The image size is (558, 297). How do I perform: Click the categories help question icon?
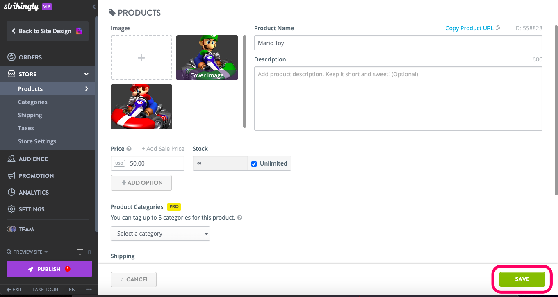coord(240,218)
